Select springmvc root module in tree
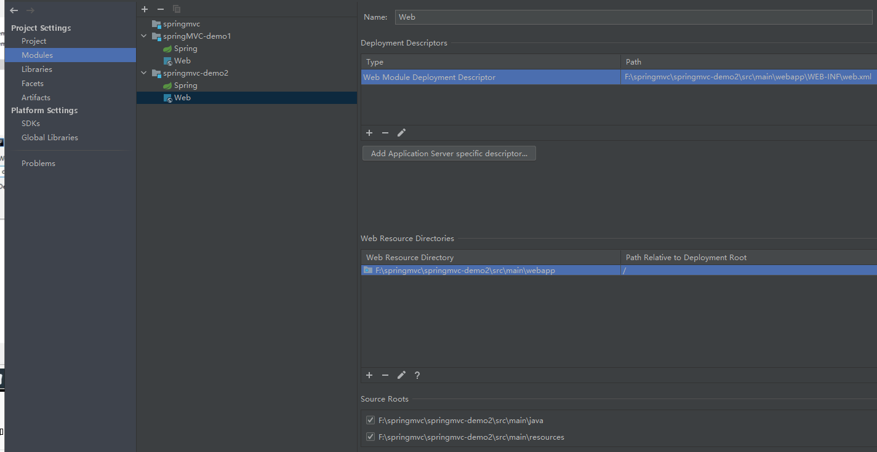877x452 pixels. click(x=182, y=24)
